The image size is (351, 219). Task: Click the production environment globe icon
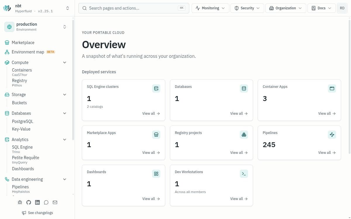[x=9, y=27]
